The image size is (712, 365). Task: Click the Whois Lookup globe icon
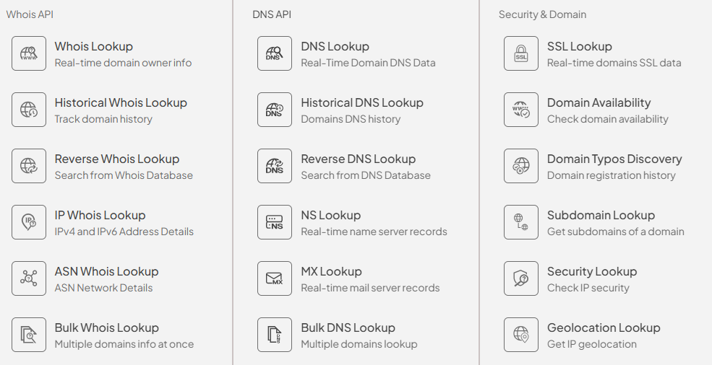pos(29,53)
